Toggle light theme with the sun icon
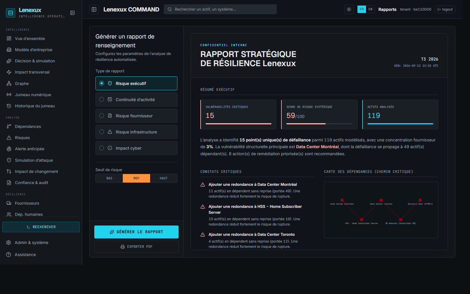This screenshot has height=294, width=470. click(349, 9)
